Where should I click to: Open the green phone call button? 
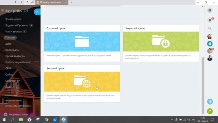(210, 111)
